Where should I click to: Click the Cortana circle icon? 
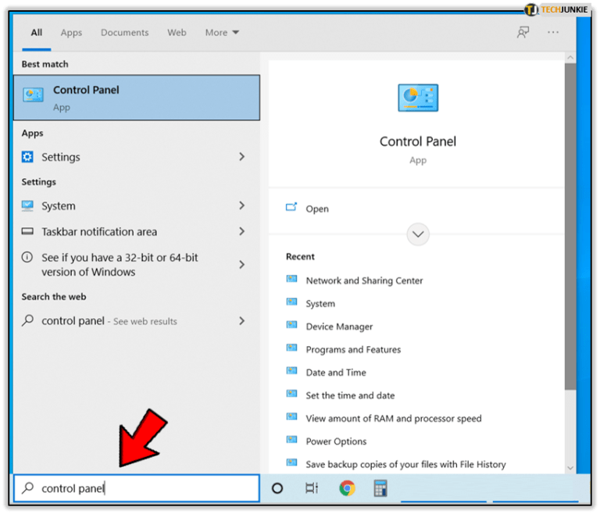click(x=277, y=488)
